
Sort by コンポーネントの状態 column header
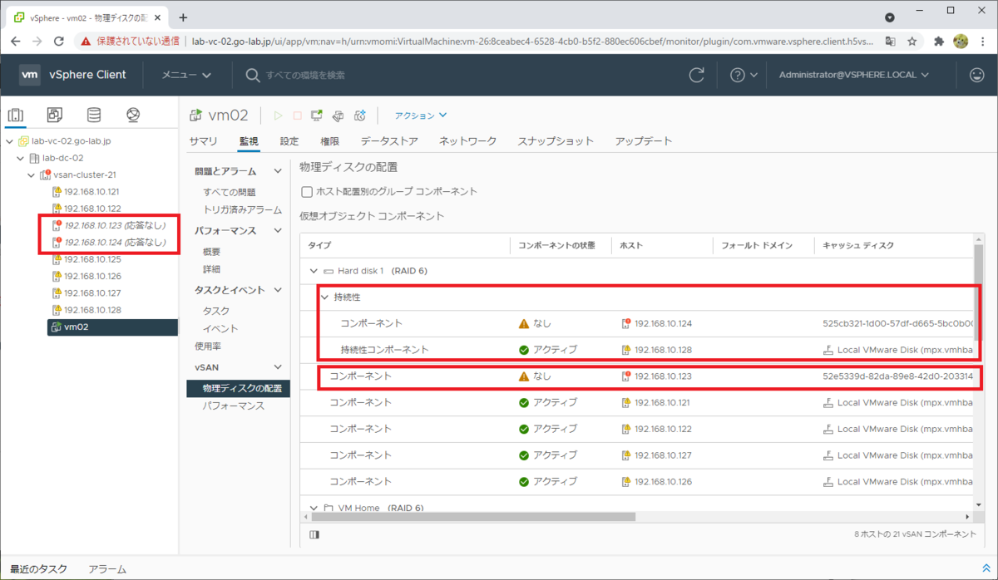556,245
